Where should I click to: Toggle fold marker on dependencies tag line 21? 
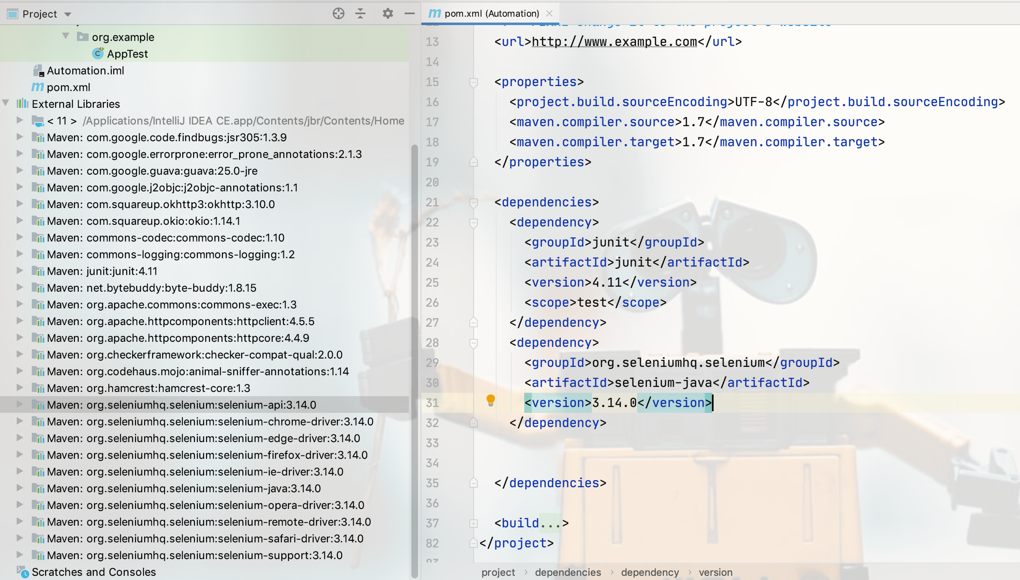[x=473, y=203]
